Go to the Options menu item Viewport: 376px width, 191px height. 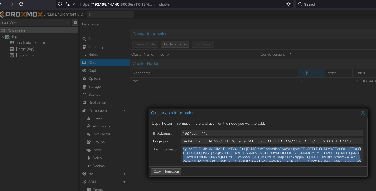pos(94,79)
